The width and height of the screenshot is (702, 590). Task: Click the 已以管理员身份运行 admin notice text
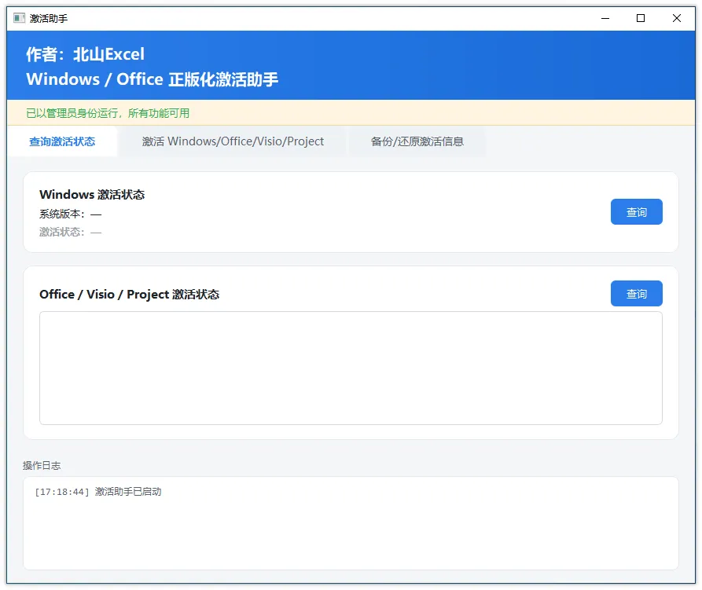click(x=108, y=113)
